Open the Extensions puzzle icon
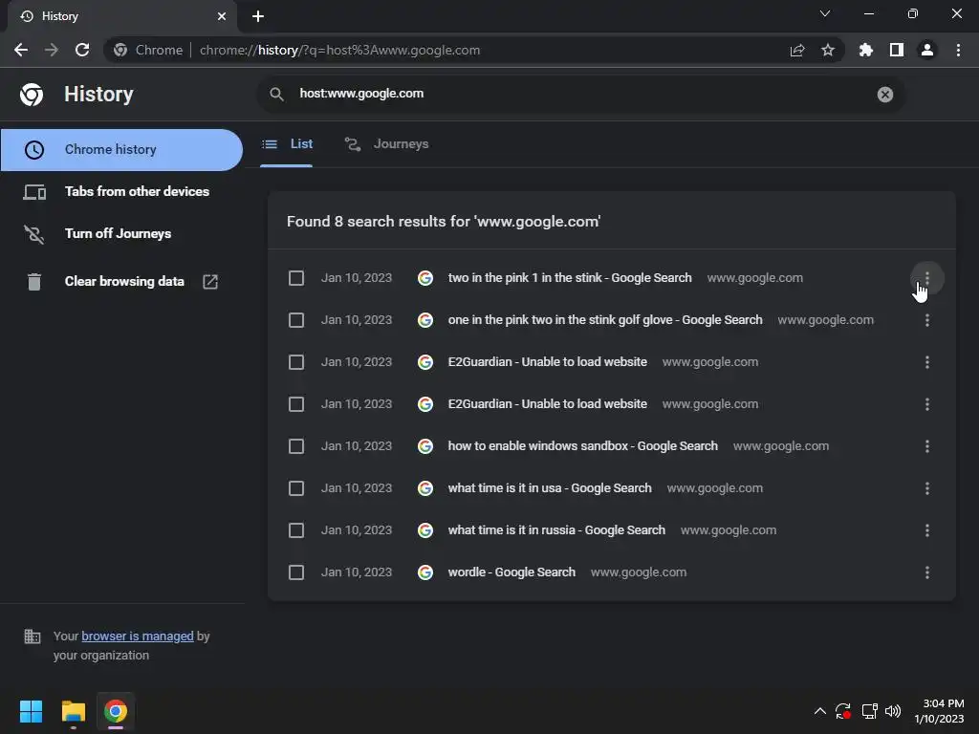The width and height of the screenshot is (979, 734). [x=866, y=50]
